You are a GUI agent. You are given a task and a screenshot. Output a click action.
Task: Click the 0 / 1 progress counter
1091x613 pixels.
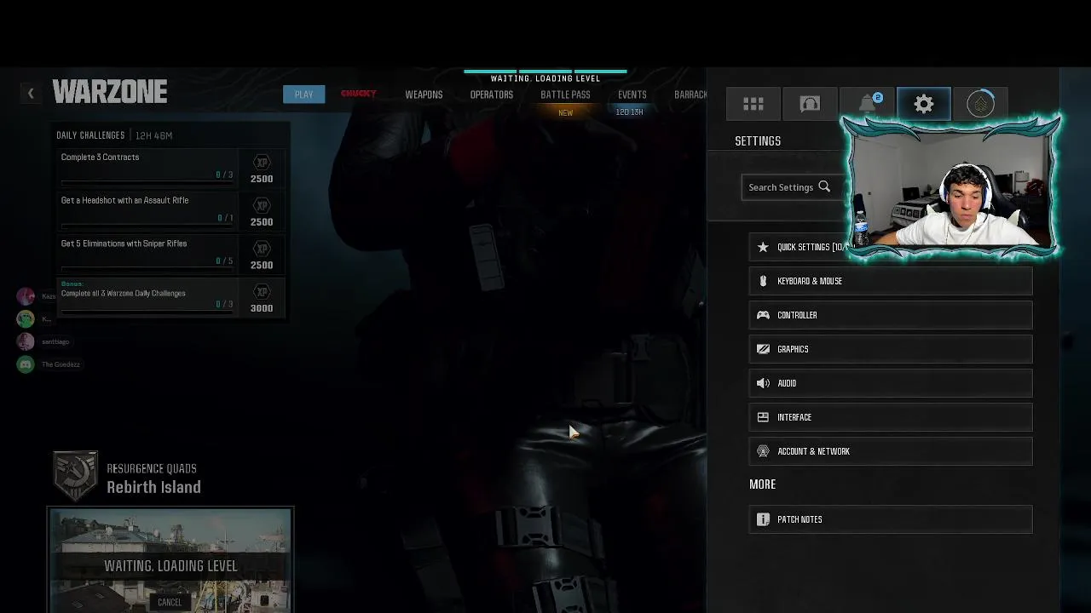point(225,218)
